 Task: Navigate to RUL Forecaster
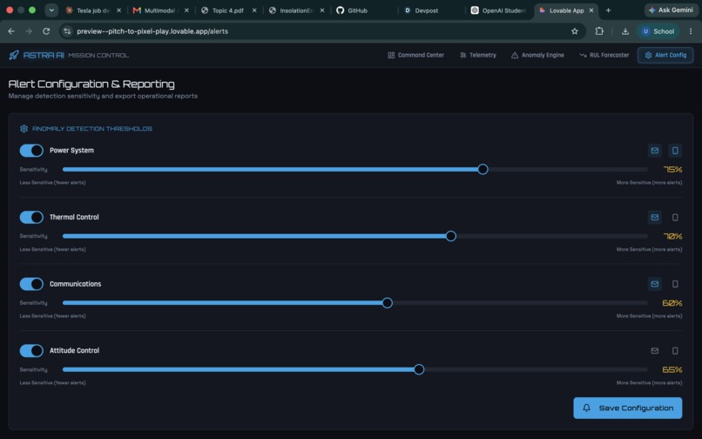click(x=604, y=55)
